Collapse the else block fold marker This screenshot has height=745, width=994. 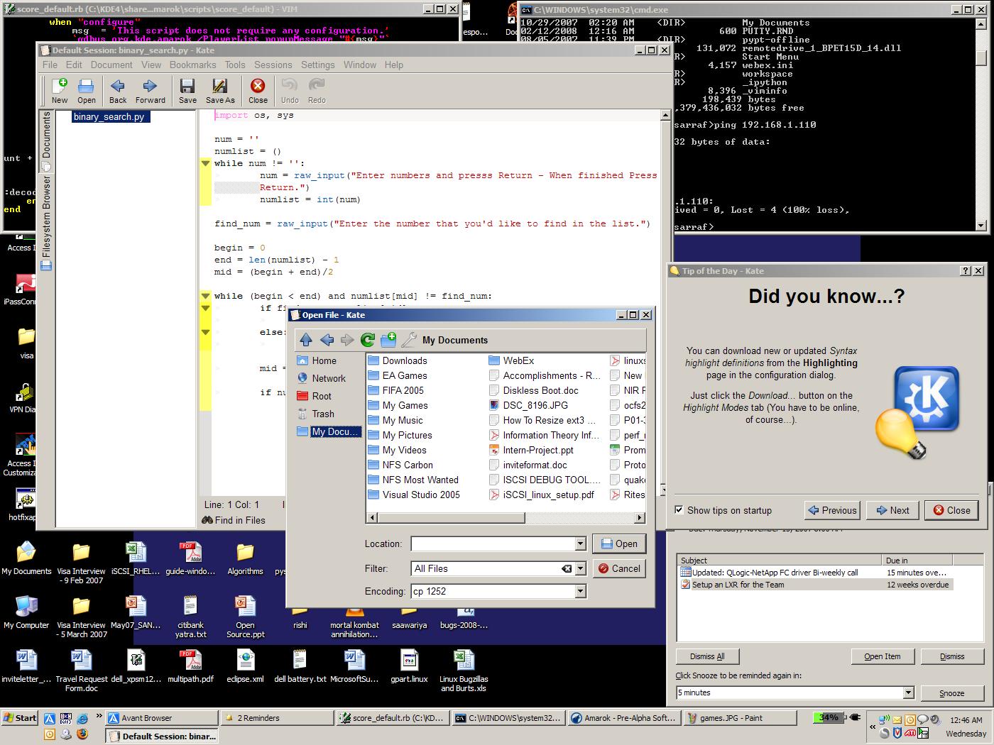coord(205,332)
